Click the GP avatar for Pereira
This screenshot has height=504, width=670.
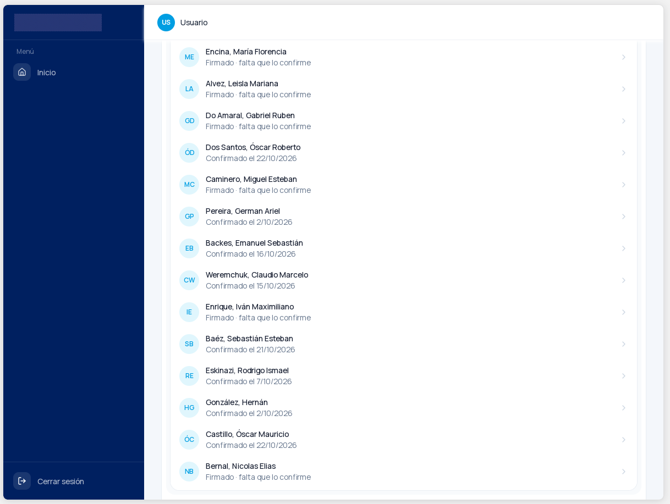pyautogui.click(x=189, y=217)
